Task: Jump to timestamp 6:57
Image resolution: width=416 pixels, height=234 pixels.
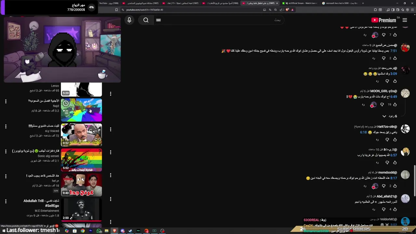Action: tap(394, 155)
